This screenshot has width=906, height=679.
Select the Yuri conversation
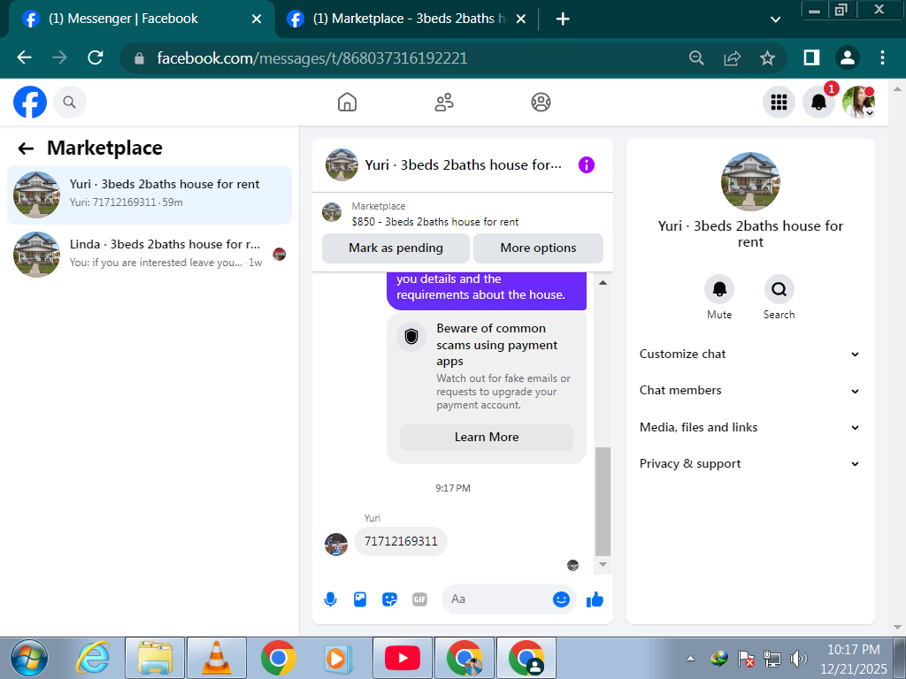click(149, 195)
